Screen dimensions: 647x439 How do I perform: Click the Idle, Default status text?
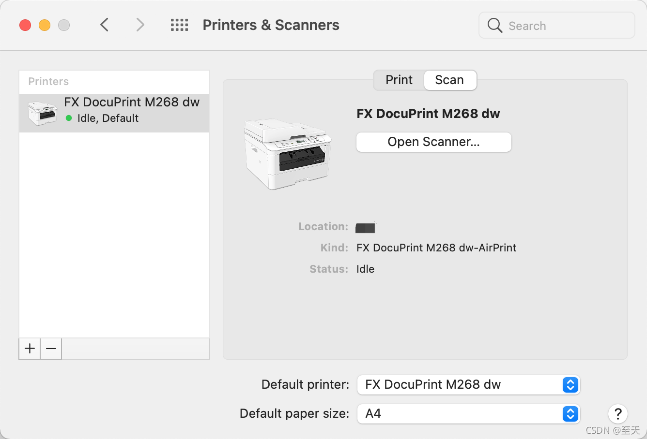[108, 118]
